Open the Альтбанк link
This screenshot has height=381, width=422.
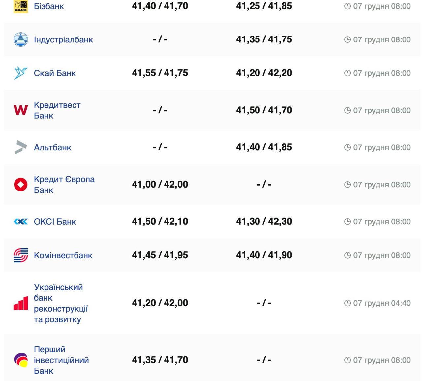(x=52, y=147)
